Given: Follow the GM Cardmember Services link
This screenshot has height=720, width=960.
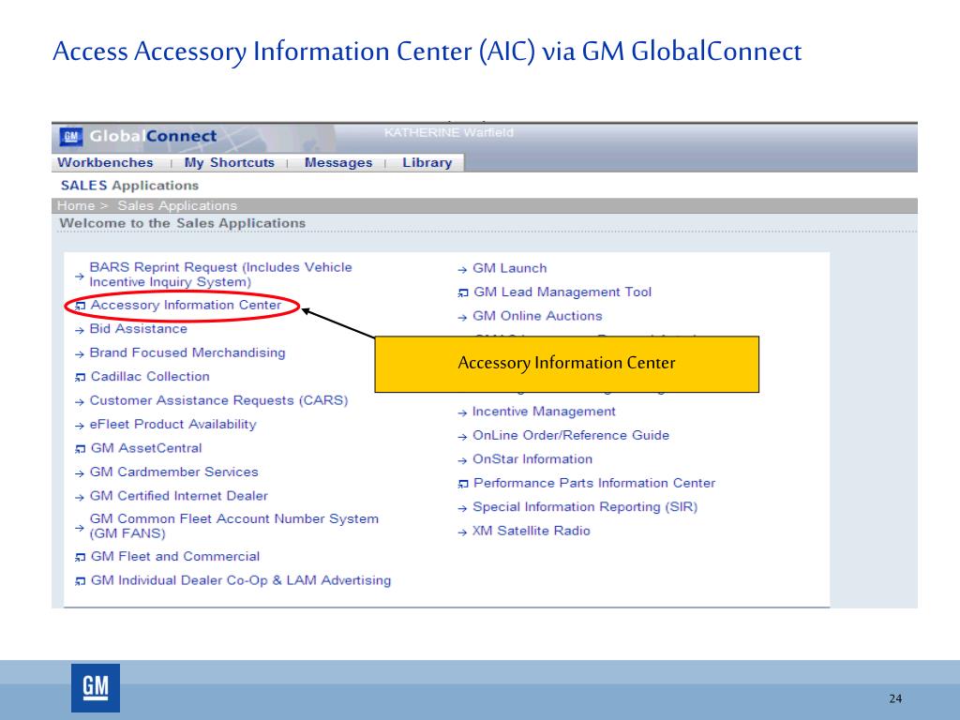Looking at the screenshot, I should click(173, 472).
